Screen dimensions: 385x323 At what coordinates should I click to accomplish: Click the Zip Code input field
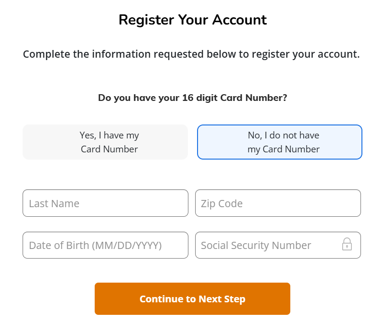coord(278,203)
